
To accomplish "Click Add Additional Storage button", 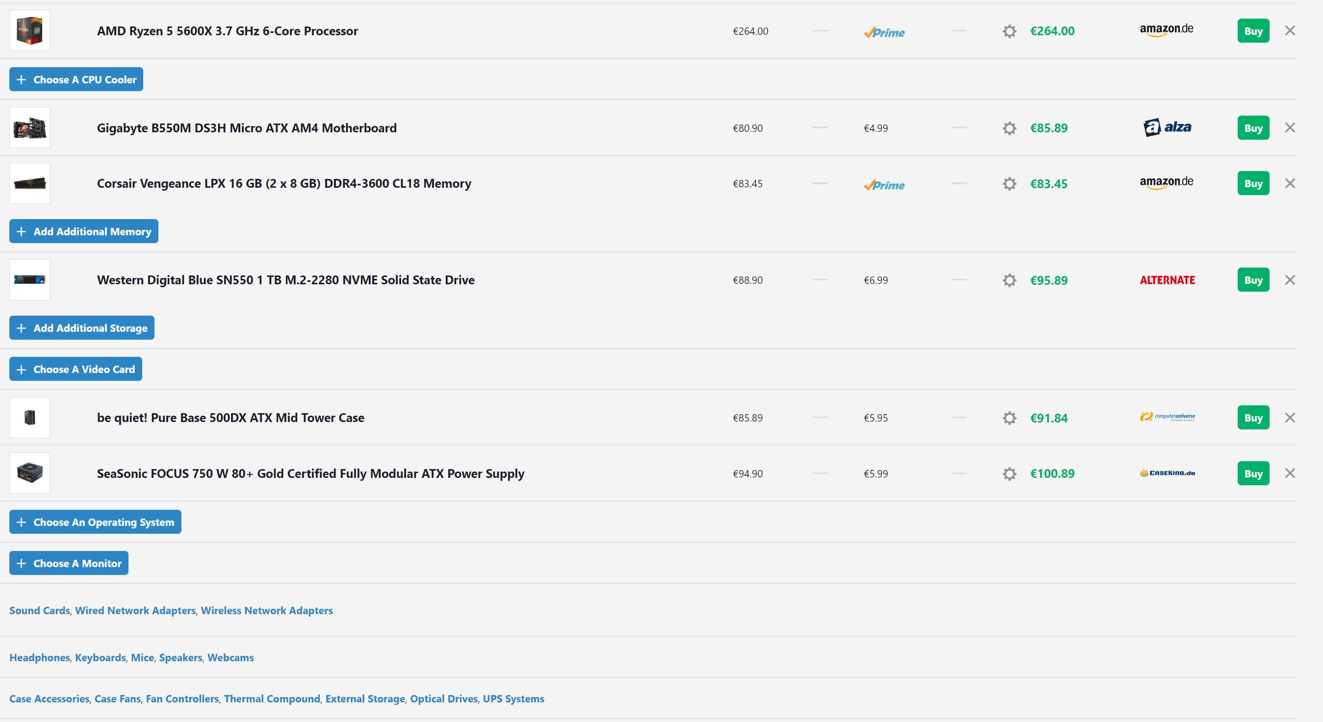I will [82, 327].
